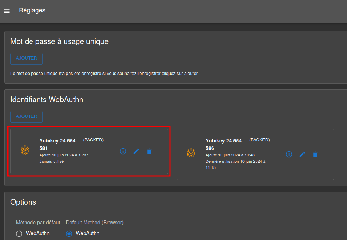Click fingerprint icon of Yubikey 24 554 586
This screenshot has width=347, height=240.
pyautogui.click(x=191, y=153)
